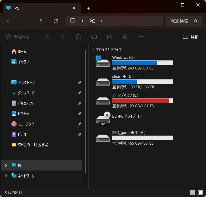Image resolution: width=206 pixels, height=197 pixels.
Task: Add a new tab with plus button
Action: (88, 8)
